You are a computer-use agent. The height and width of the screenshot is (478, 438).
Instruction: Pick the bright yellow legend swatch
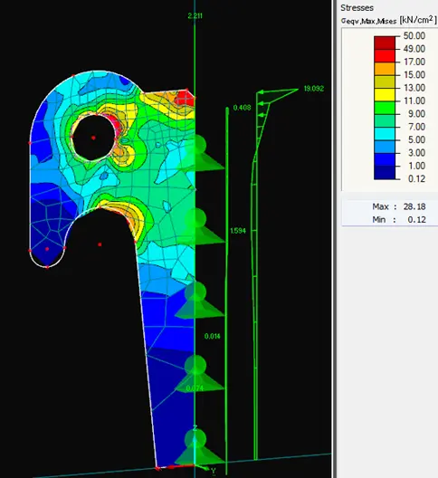385,95
